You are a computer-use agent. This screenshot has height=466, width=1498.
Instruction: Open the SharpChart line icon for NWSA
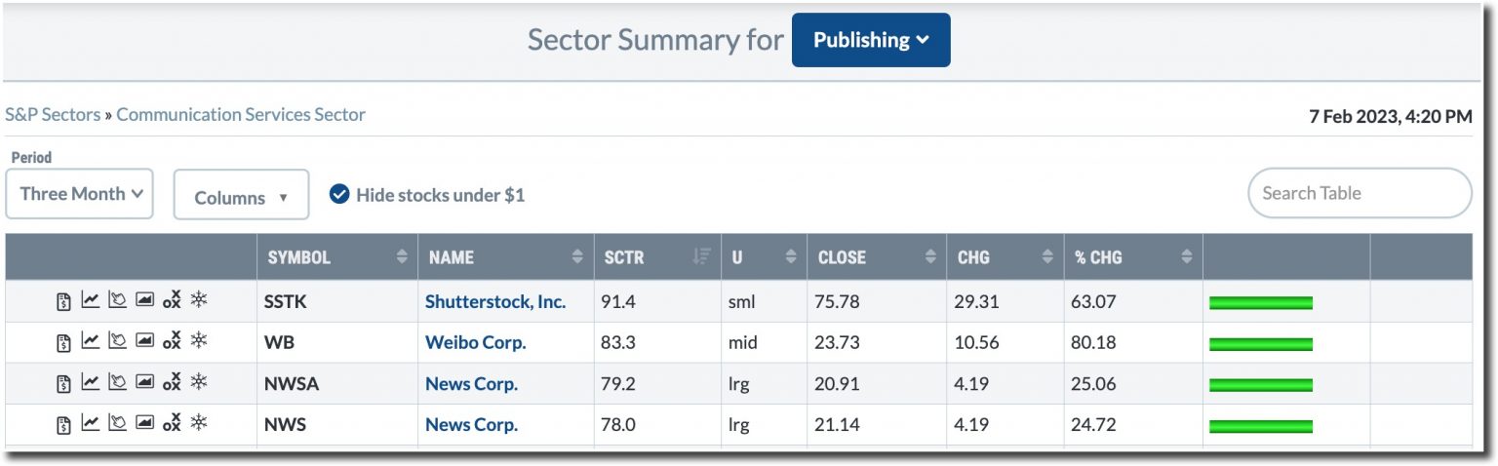(90, 382)
